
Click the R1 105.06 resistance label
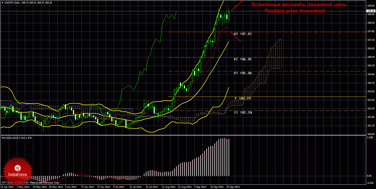coord(243,73)
